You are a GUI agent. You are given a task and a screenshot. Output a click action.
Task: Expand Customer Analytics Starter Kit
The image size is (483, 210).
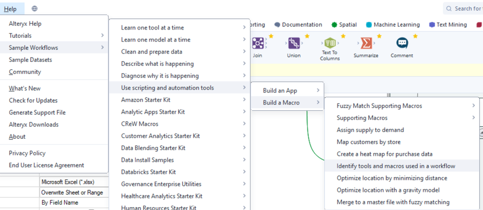pos(179,135)
